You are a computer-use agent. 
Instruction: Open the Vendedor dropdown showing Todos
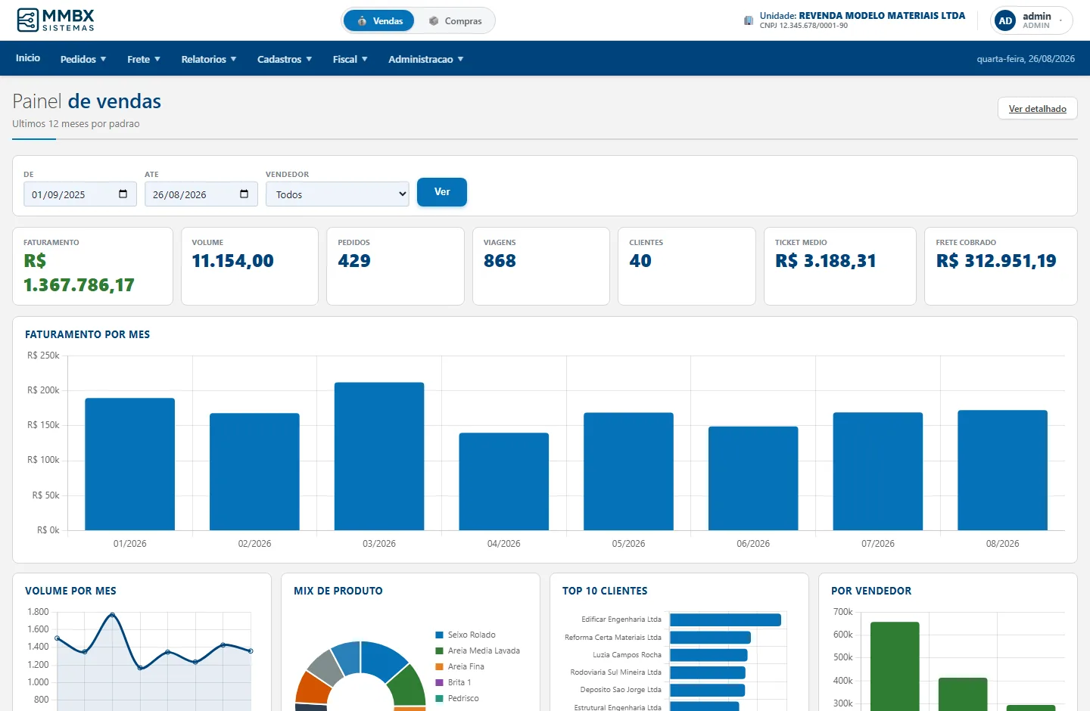click(x=338, y=194)
